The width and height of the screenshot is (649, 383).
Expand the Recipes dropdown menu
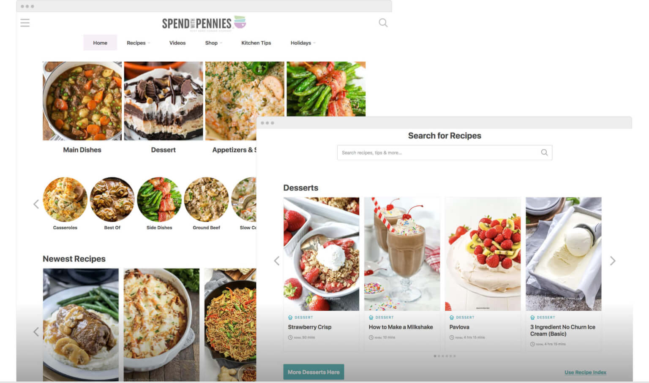[138, 43]
